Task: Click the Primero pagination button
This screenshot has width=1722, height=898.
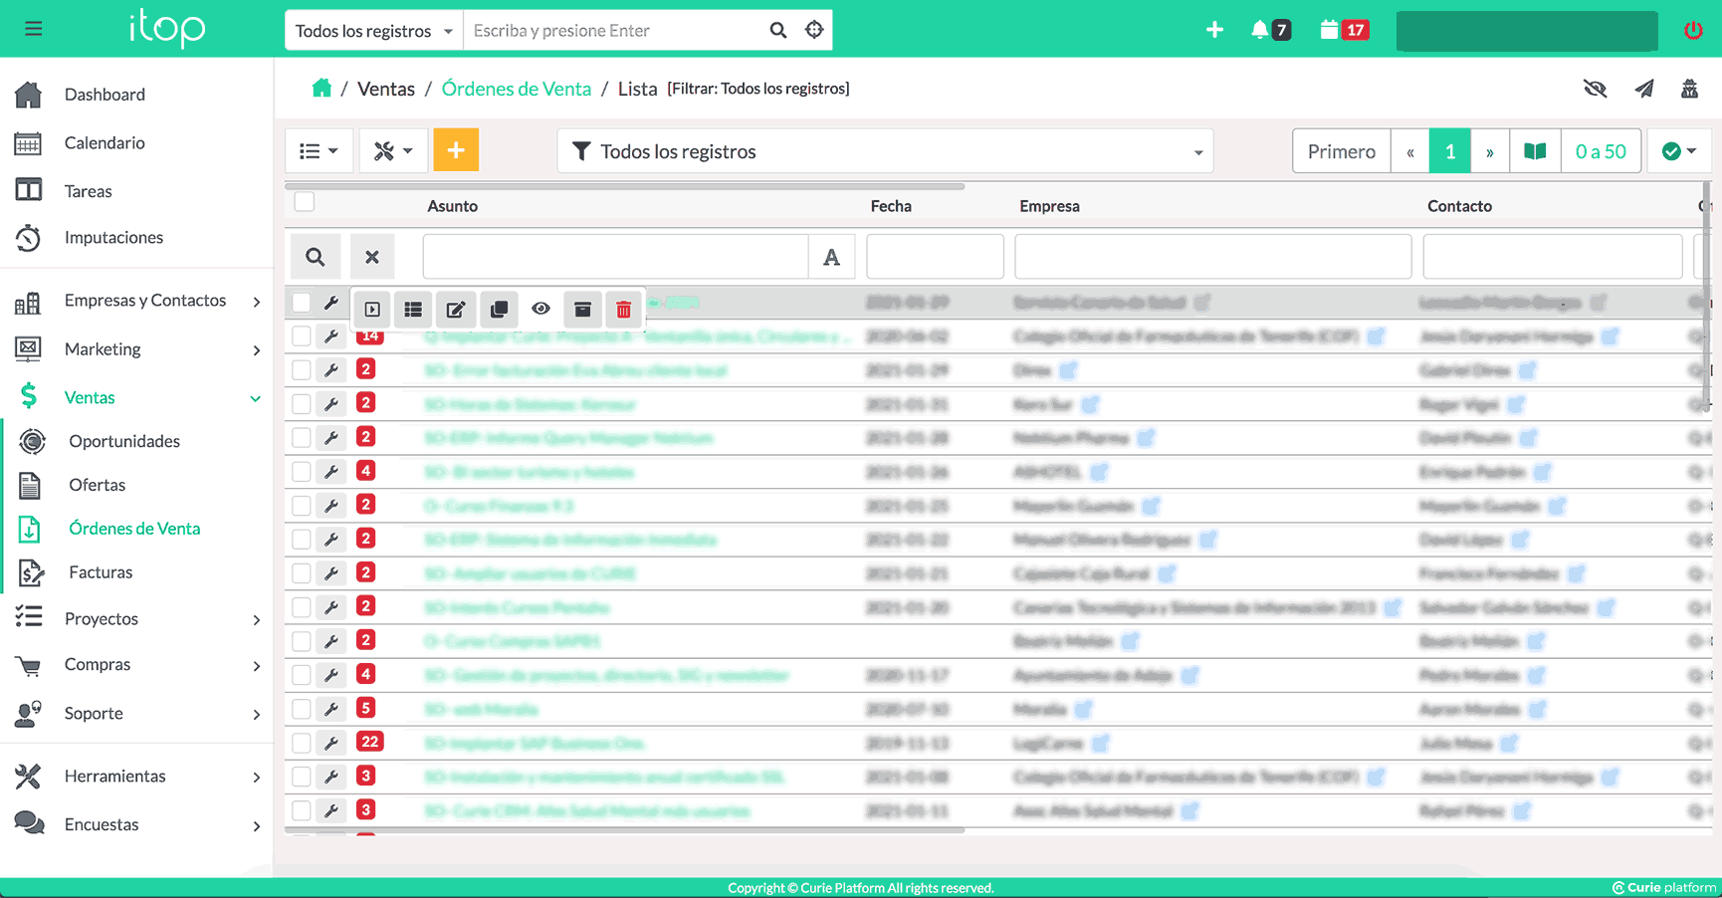Action: pos(1341,151)
